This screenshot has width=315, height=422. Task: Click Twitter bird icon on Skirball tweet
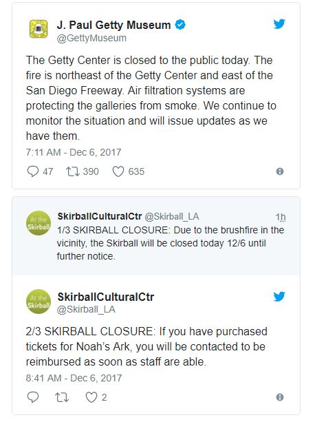point(279,297)
